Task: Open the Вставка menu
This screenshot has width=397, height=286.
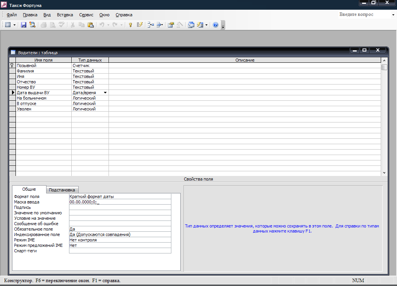Action: [65, 15]
